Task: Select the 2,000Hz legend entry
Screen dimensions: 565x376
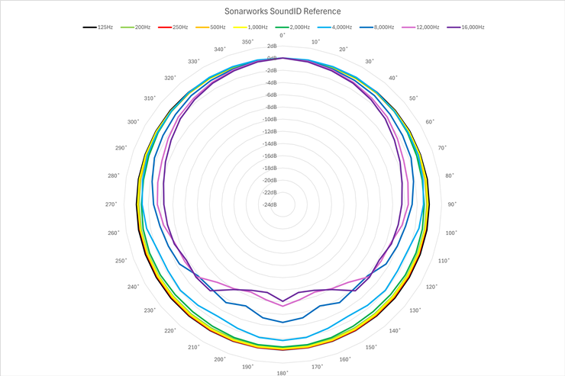Action: [x=292, y=27]
